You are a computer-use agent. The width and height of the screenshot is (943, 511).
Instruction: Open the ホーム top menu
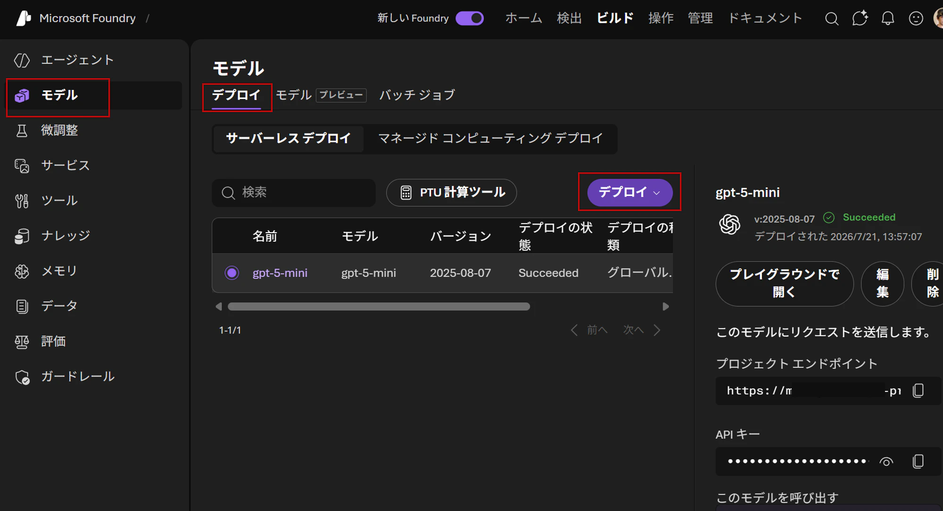coord(524,18)
